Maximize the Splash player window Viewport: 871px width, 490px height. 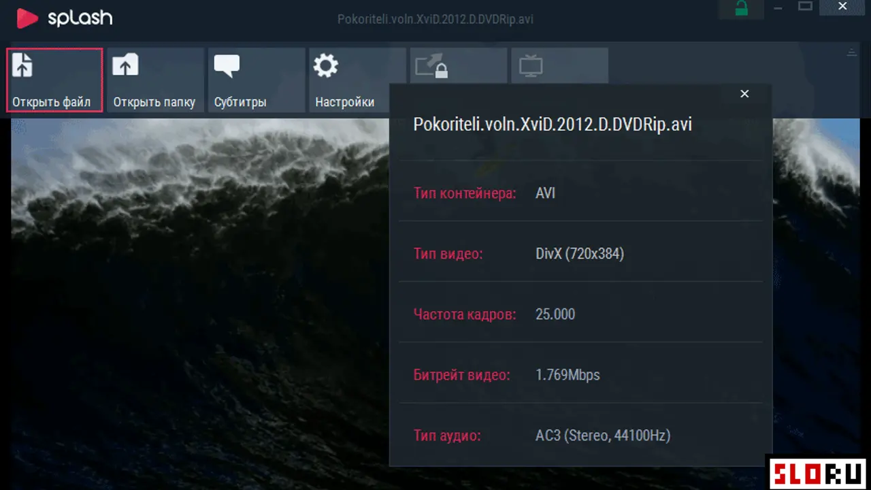(x=806, y=7)
